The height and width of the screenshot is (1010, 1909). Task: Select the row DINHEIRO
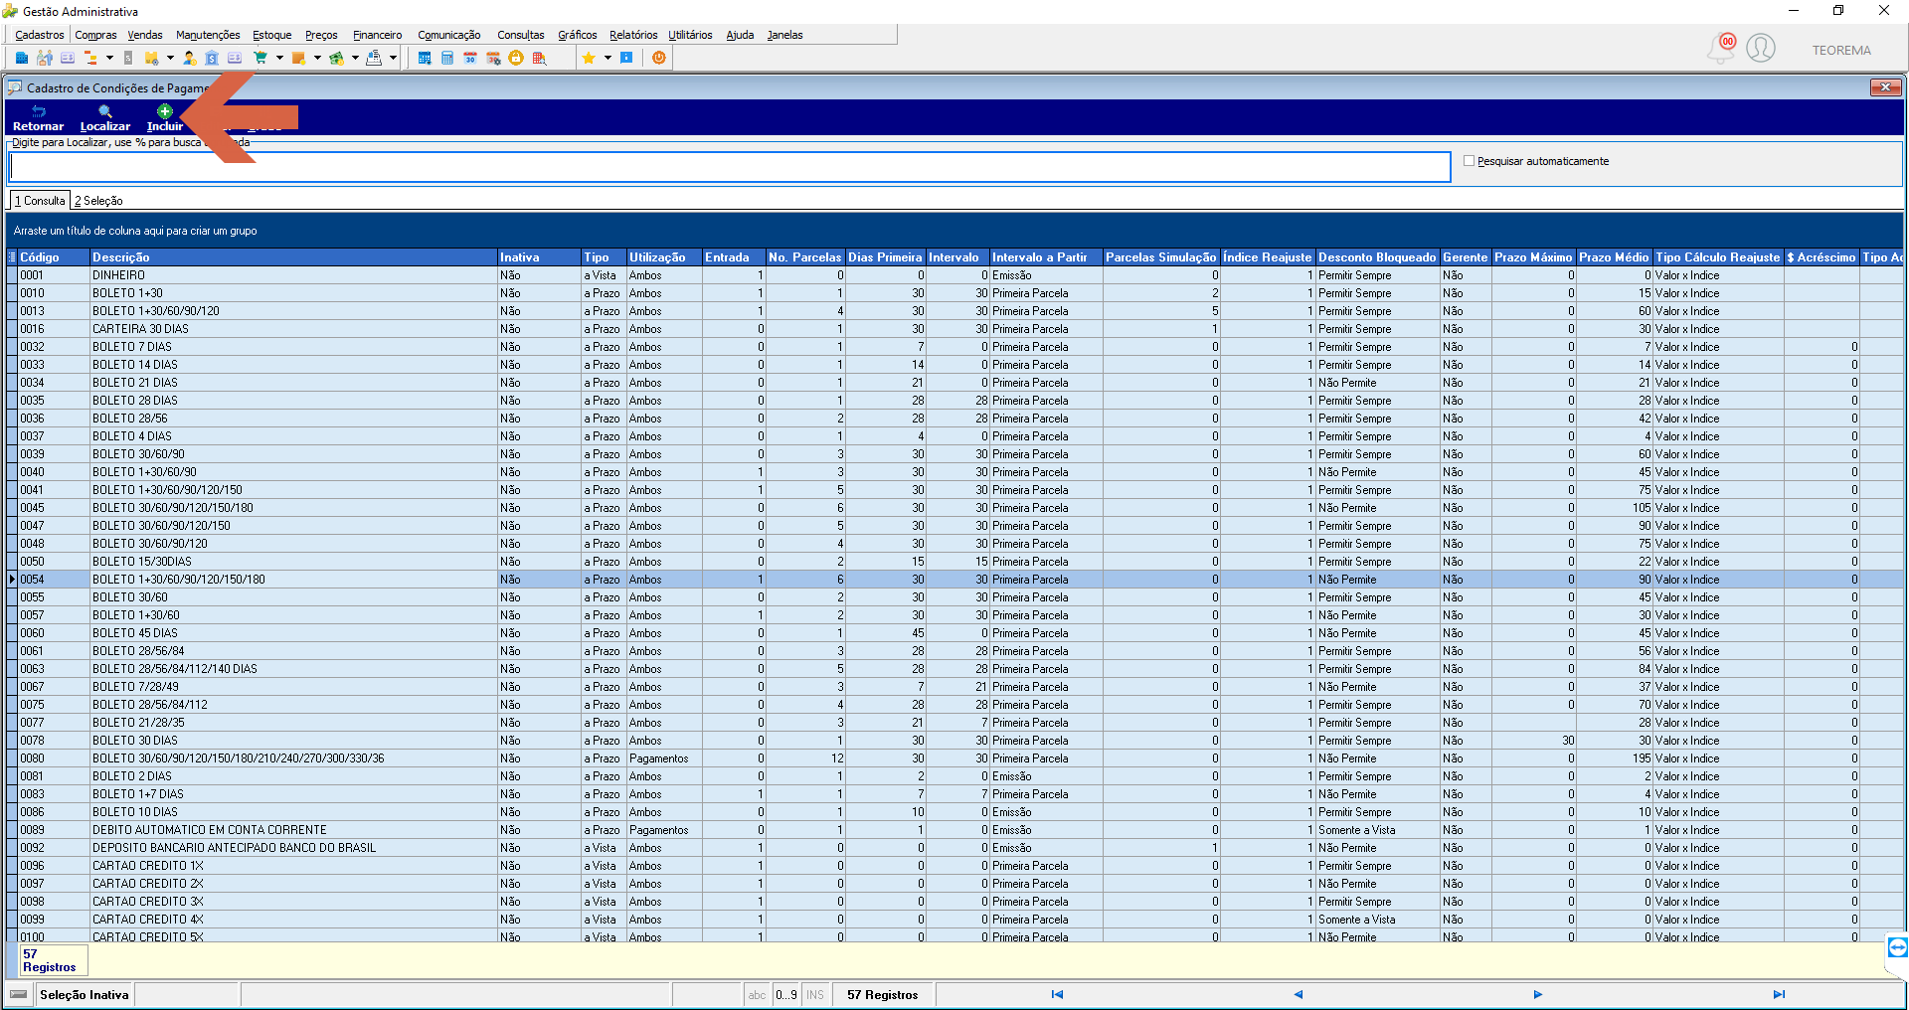(954, 275)
